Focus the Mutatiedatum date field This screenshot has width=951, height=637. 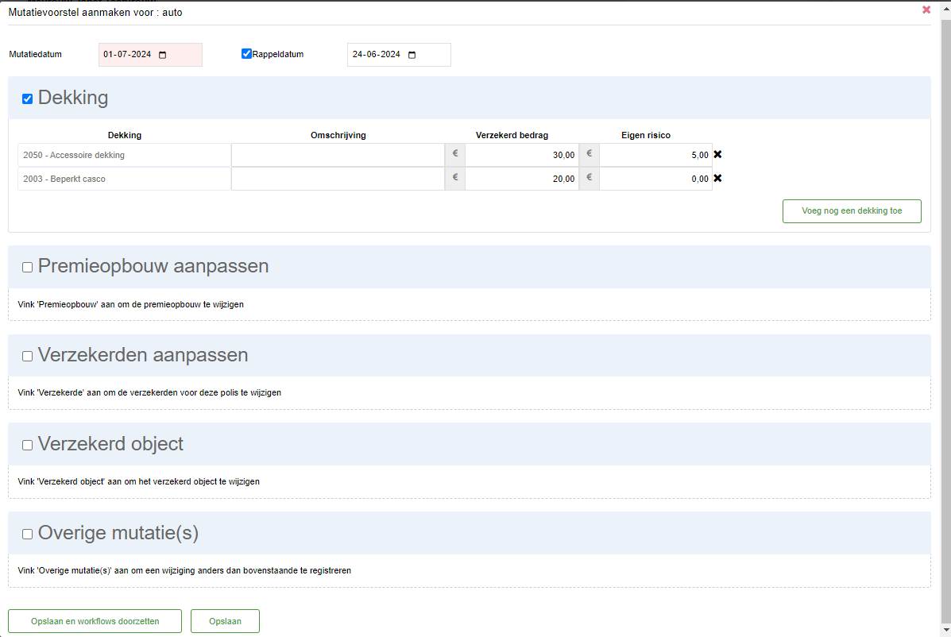click(x=150, y=55)
